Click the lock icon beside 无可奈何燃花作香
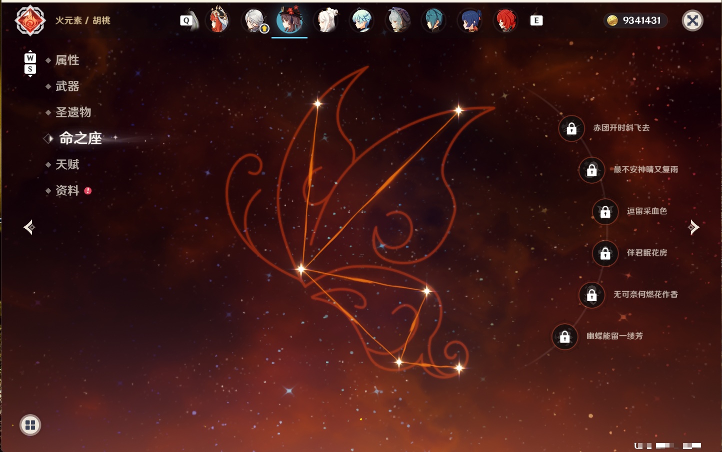 (x=592, y=295)
